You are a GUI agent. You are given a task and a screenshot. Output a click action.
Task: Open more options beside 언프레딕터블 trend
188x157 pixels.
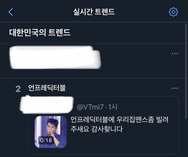pyautogui.click(x=175, y=88)
